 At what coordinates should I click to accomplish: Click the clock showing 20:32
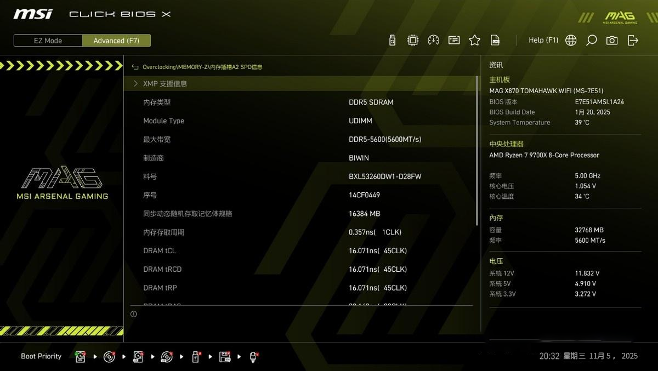[x=549, y=356]
